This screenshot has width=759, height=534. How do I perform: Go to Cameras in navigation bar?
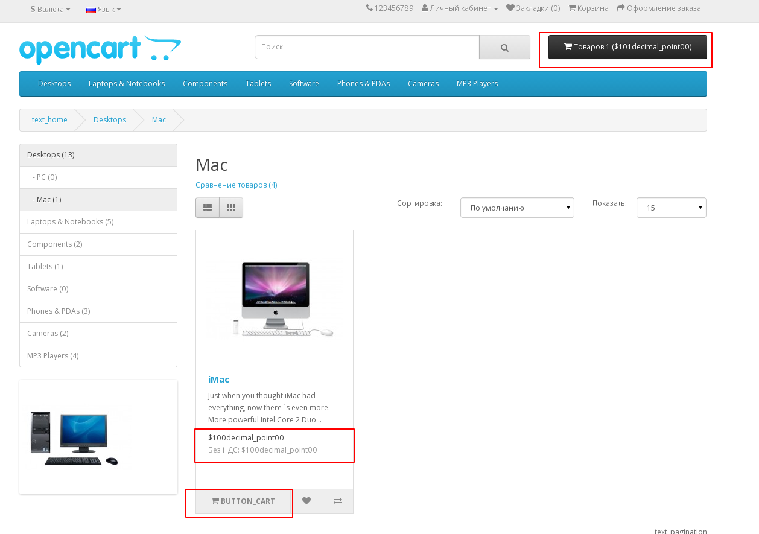click(x=423, y=84)
